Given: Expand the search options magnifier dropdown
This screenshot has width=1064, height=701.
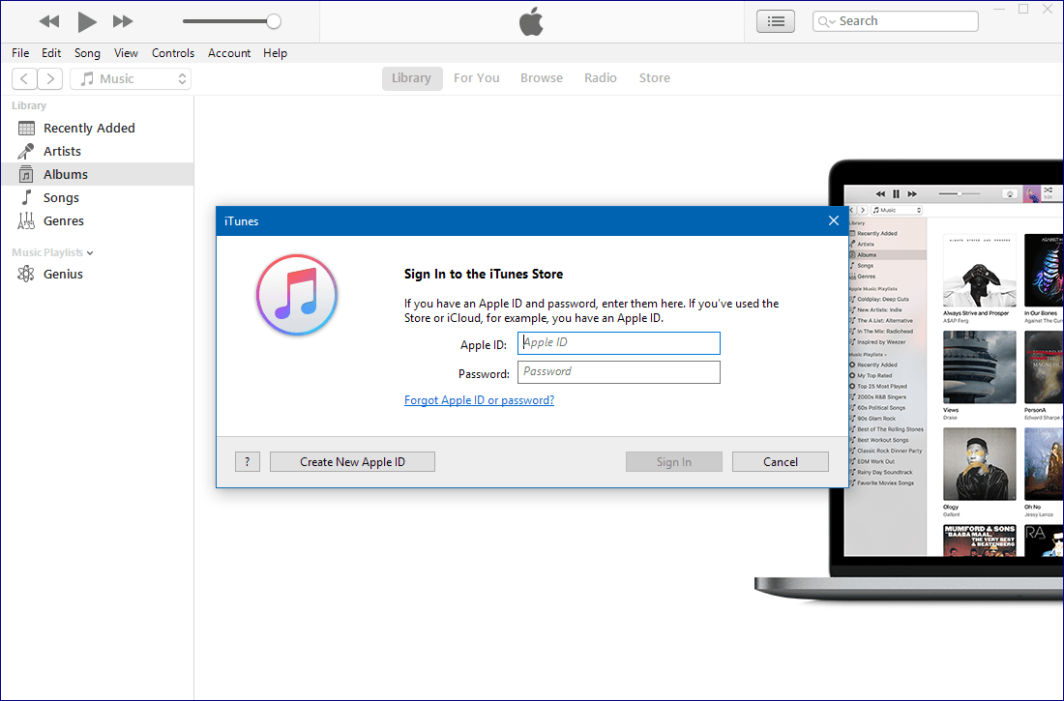Looking at the screenshot, I should point(826,21).
